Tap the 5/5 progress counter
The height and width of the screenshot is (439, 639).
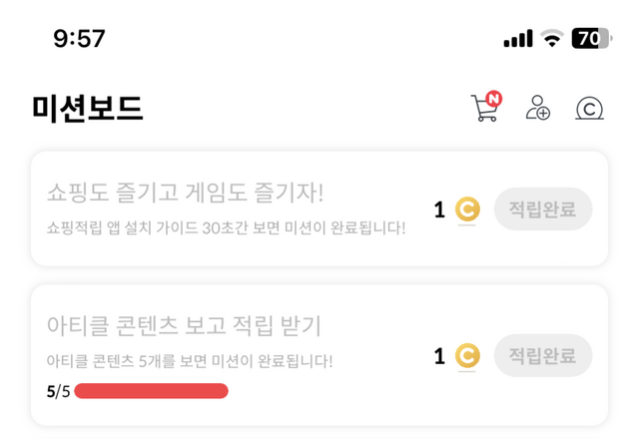(58, 391)
